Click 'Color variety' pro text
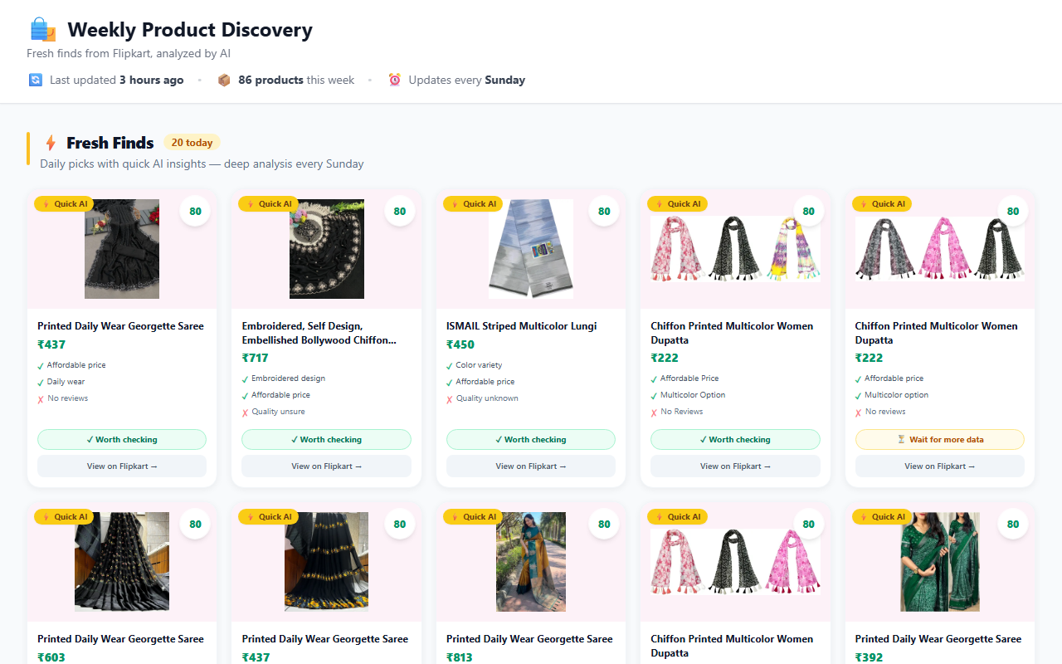The width and height of the screenshot is (1062, 664). (x=479, y=365)
